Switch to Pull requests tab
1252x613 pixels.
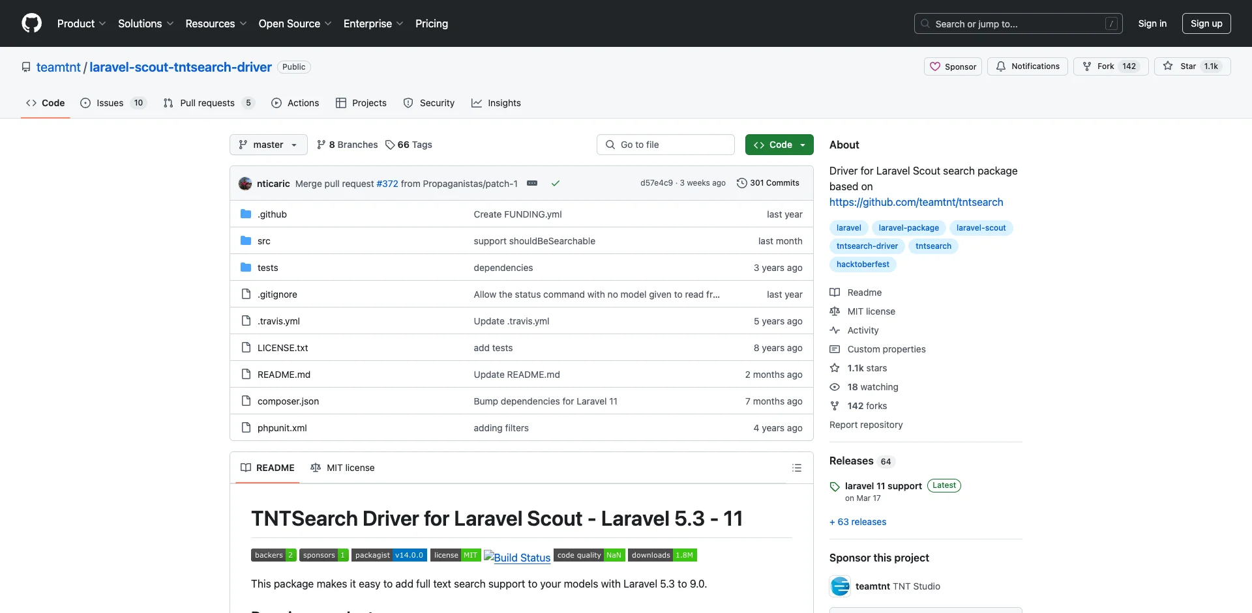click(209, 103)
